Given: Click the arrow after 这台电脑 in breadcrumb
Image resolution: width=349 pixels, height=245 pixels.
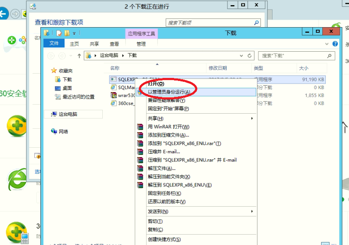Looking at the screenshot, I should click(123, 56).
